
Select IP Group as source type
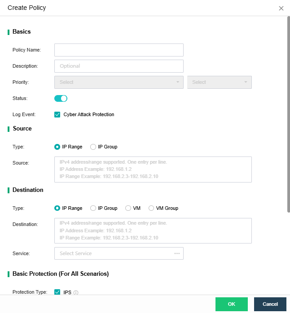click(x=93, y=147)
